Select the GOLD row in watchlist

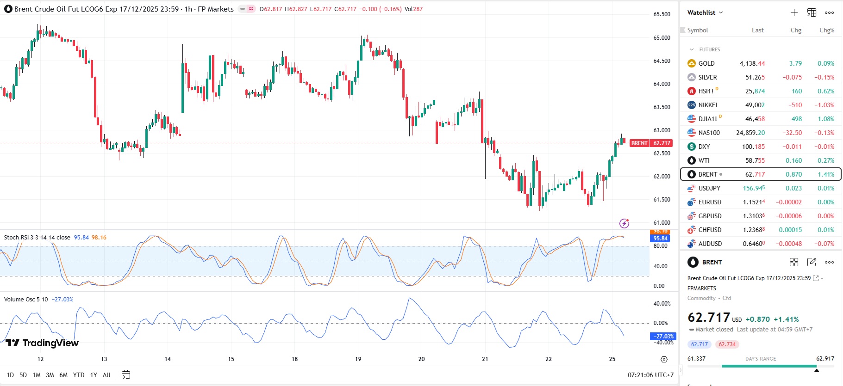point(760,63)
